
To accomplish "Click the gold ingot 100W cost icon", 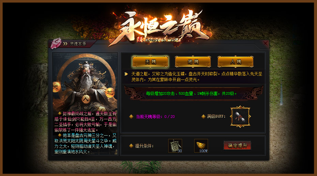I will coord(201,145).
